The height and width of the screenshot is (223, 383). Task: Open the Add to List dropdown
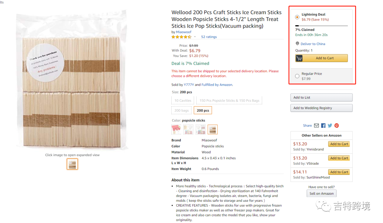(x=321, y=98)
